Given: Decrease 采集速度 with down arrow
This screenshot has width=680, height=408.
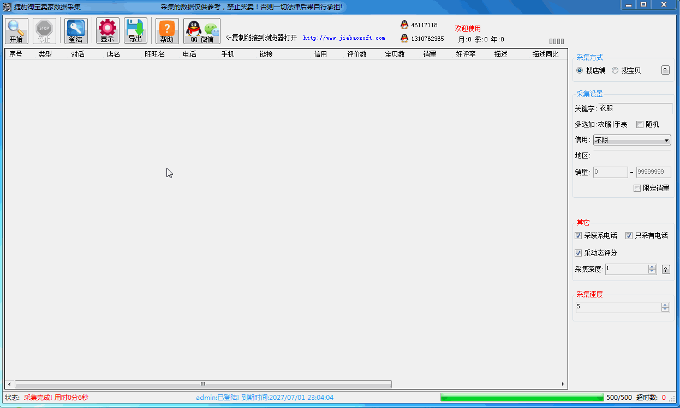Looking at the screenshot, I should pos(665,309).
